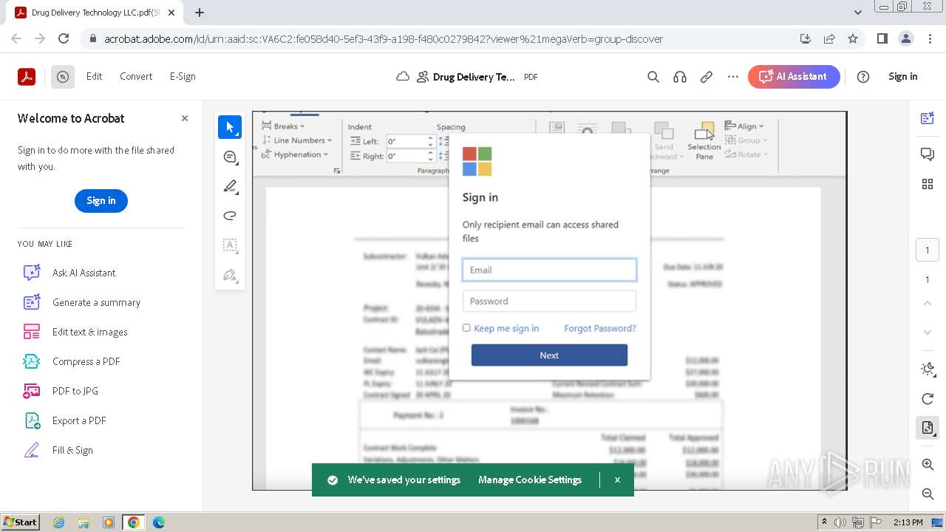Click the Compress a PDF option

click(86, 361)
